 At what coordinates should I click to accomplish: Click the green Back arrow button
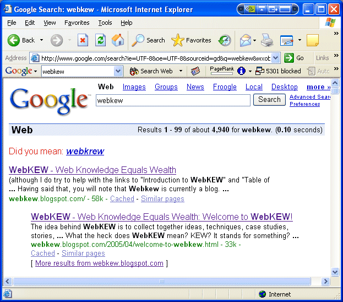(x=14, y=40)
